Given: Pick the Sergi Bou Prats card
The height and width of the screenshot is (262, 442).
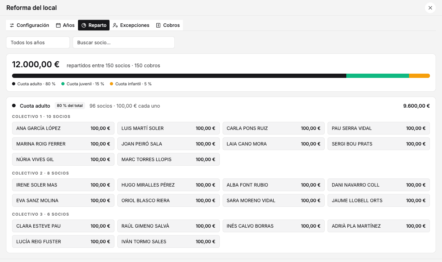Looking at the screenshot, I should coord(379,144).
